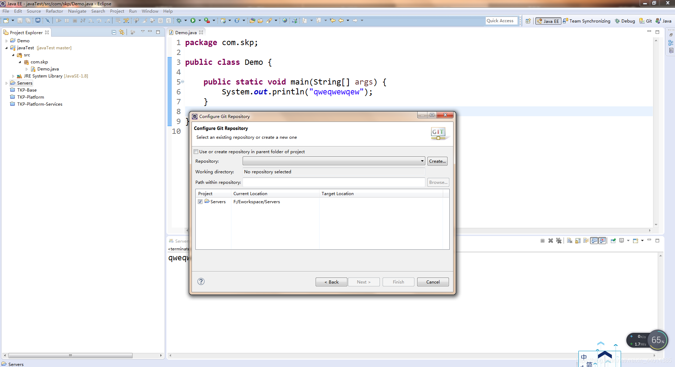Viewport: 675px width, 367px height.
Task: Click Collapse All in Project Explorer
Action: click(114, 32)
